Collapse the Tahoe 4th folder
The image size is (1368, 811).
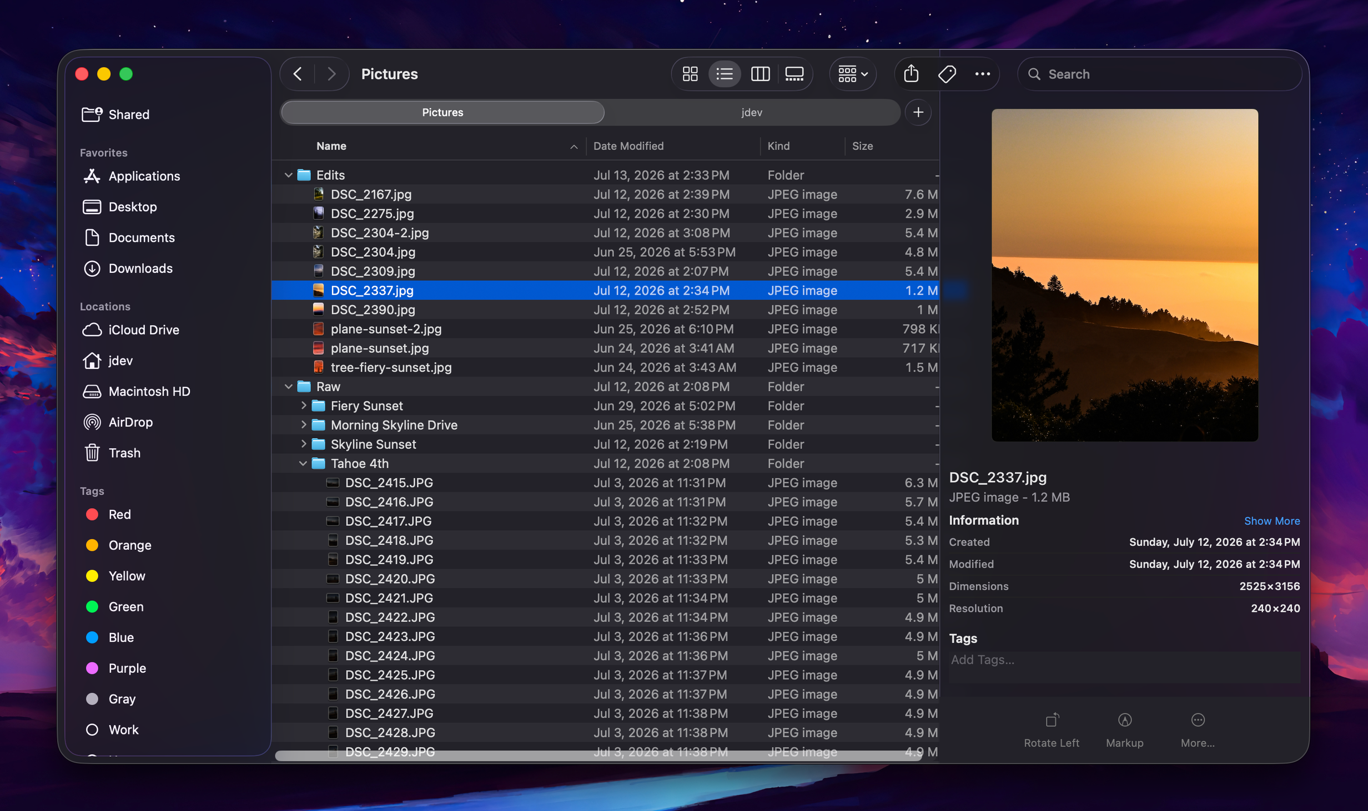(x=303, y=463)
